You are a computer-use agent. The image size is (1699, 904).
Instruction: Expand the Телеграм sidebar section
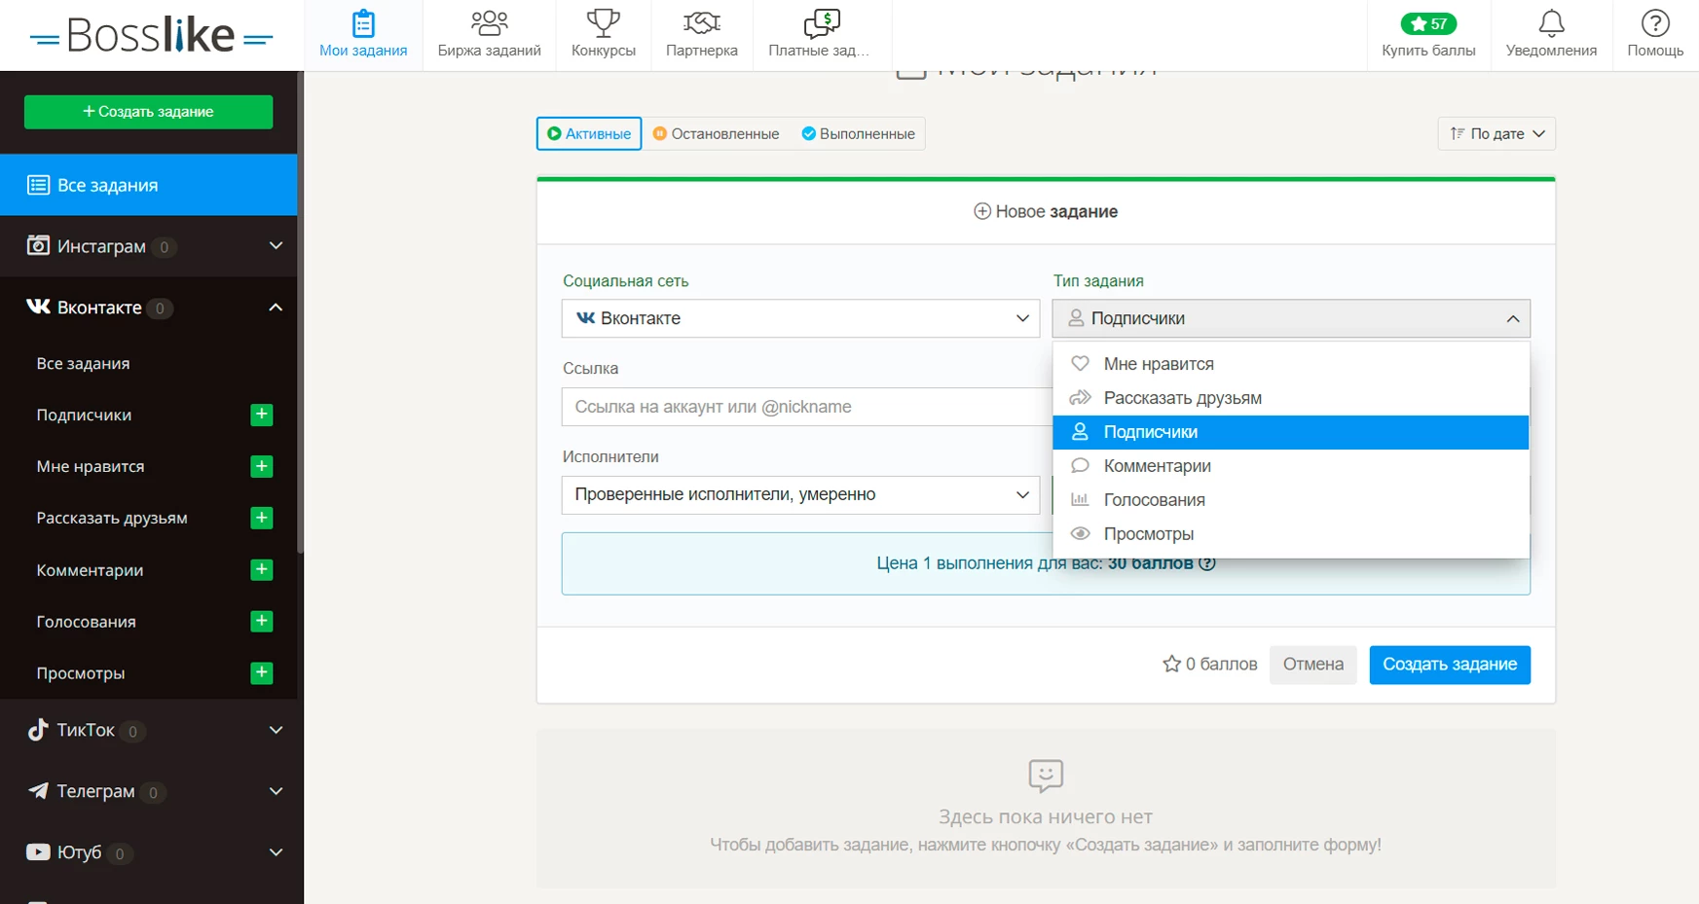148,791
